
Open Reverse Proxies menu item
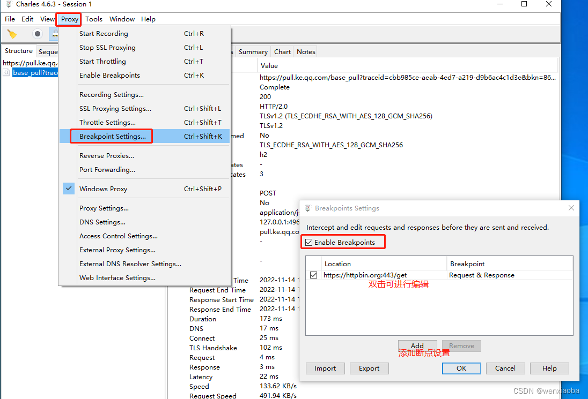pyautogui.click(x=144, y=156)
